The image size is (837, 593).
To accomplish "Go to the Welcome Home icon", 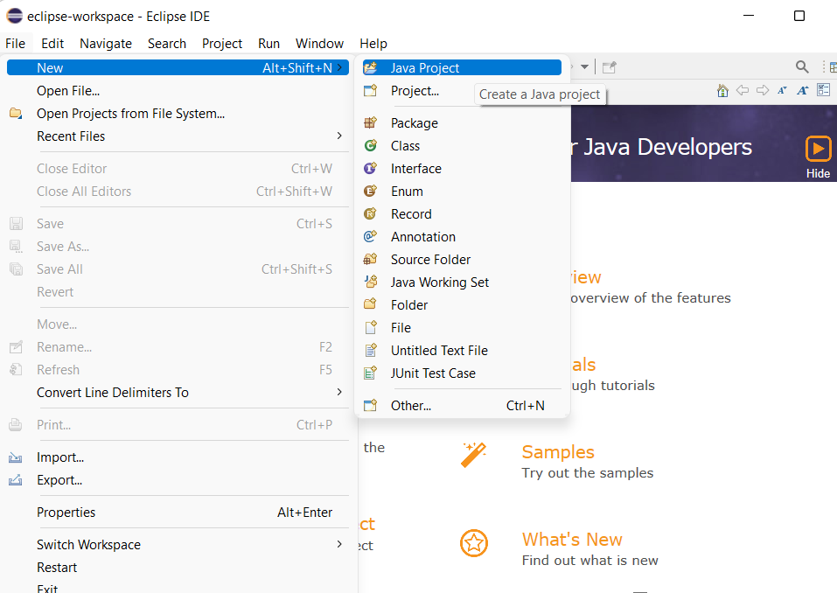I will point(722,90).
